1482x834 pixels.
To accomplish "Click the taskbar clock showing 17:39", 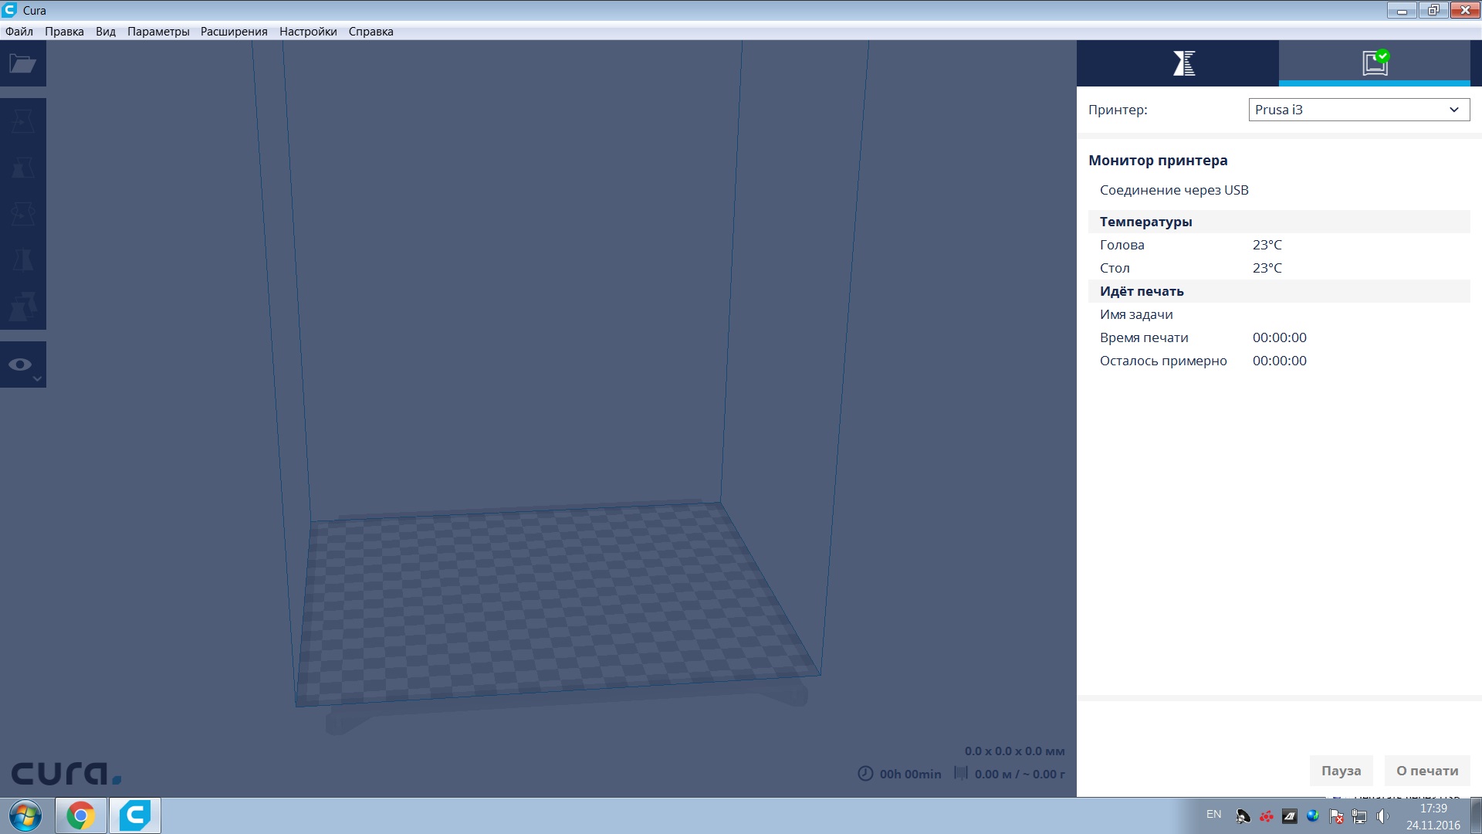I will coord(1433,816).
